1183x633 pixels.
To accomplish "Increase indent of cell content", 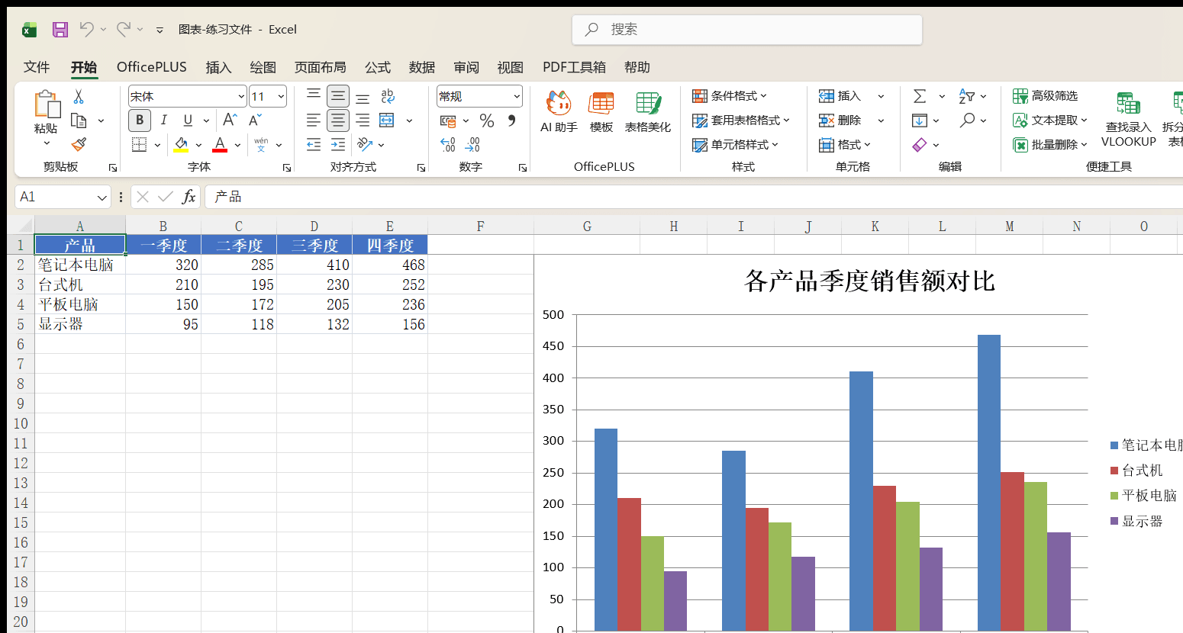I will click(338, 144).
